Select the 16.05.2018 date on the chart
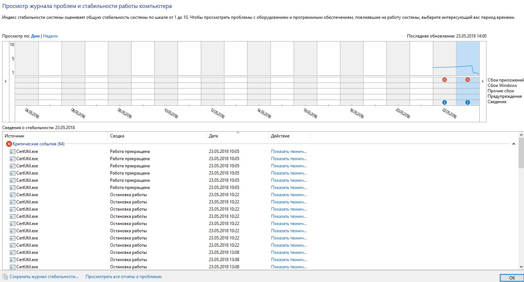Image resolution: width=524 pixels, height=282 pixels. click(310, 113)
